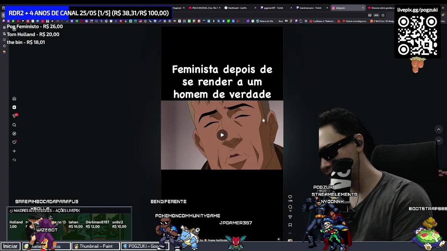Create new post with plus icon

click(x=14, y=151)
